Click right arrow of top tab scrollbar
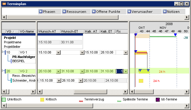Screen dimensions: 191x110 [x=187, y=17]
